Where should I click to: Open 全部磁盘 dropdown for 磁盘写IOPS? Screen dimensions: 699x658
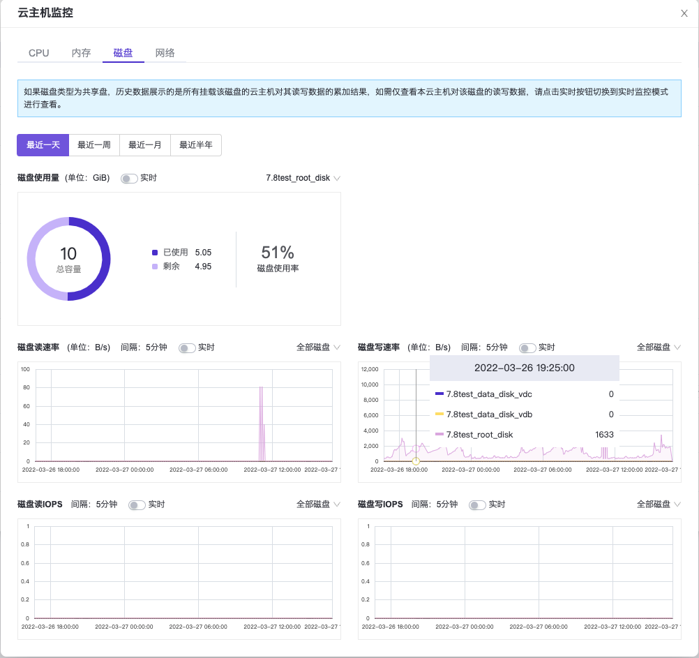pyautogui.click(x=659, y=504)
